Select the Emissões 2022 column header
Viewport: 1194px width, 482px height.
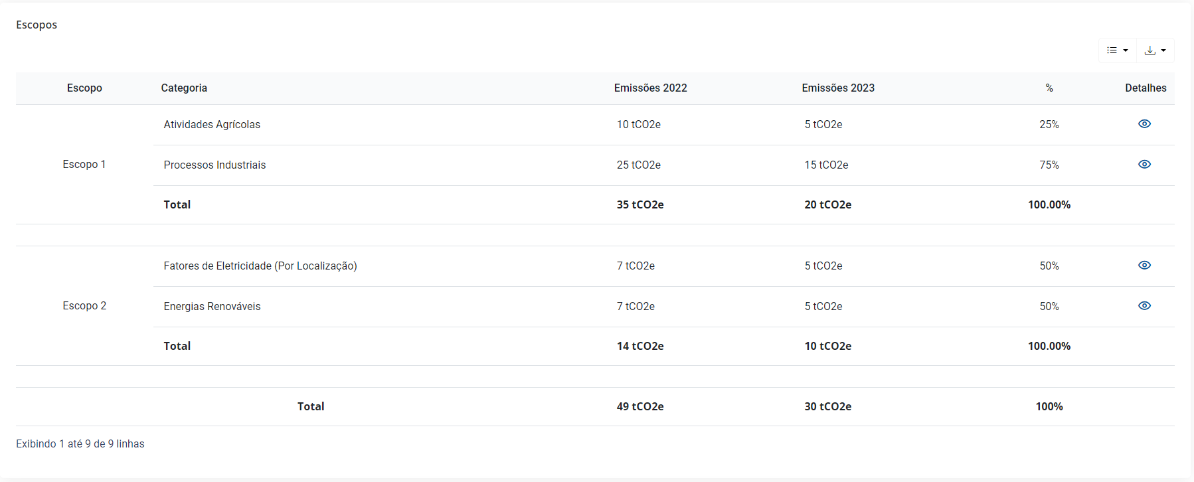pyautogui.click(x=650, y=88)
